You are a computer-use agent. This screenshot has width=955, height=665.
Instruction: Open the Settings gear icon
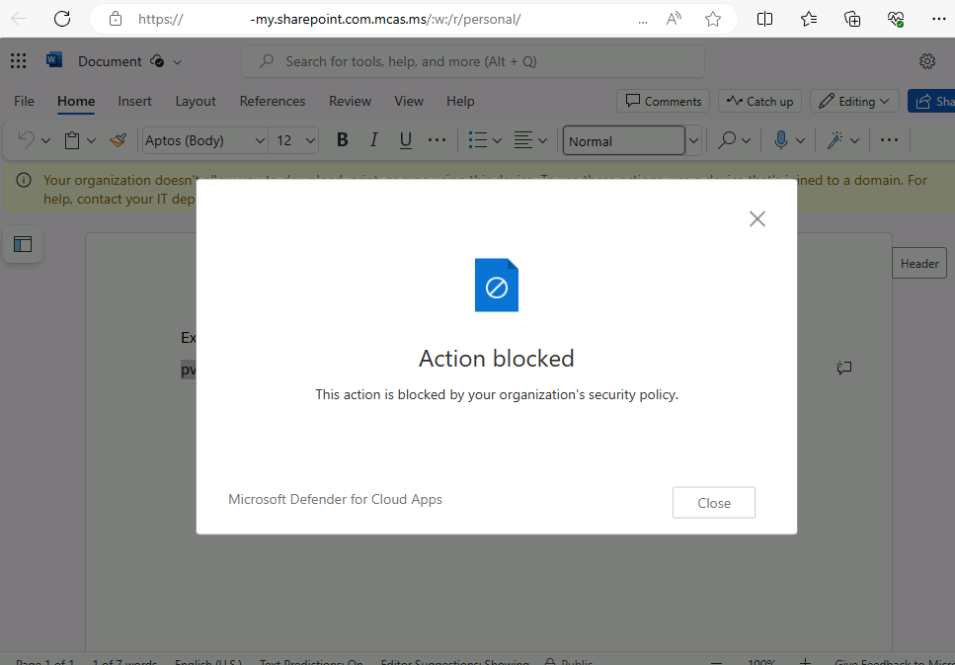coord(927,61)
